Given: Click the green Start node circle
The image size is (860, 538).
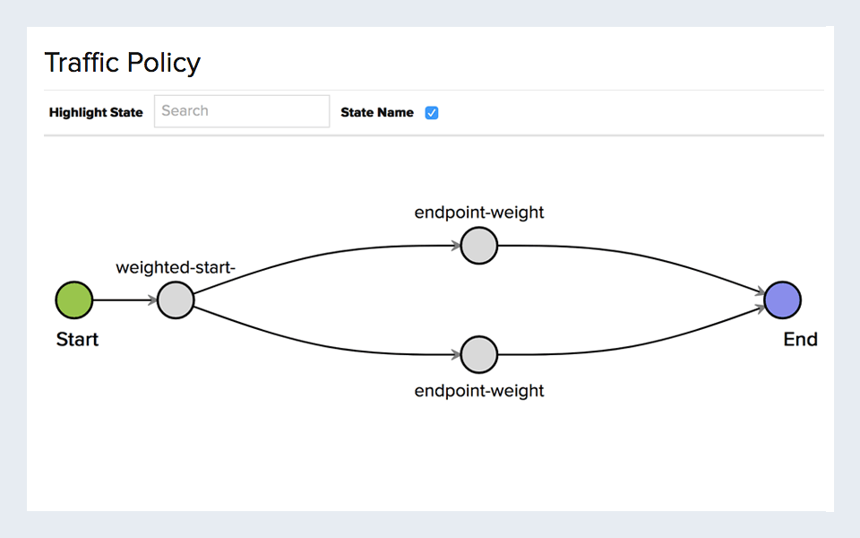Looking at the screenshot, I should [74, 300].
